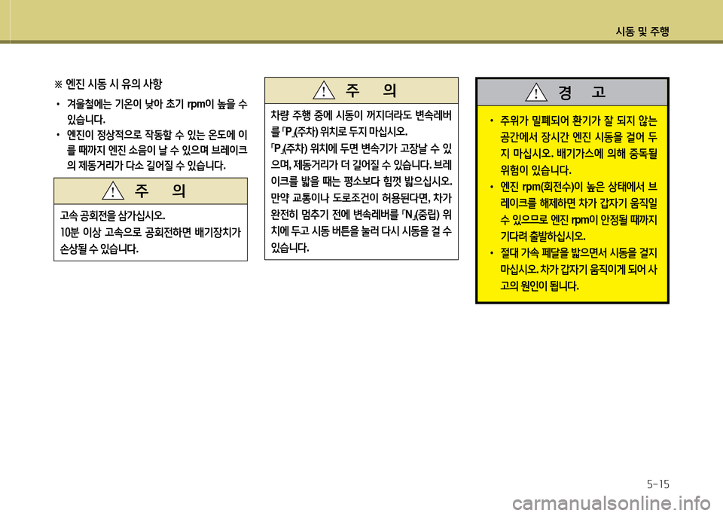
Task: Click the warning triangle in left 주의 box
Action: [113, 191]
